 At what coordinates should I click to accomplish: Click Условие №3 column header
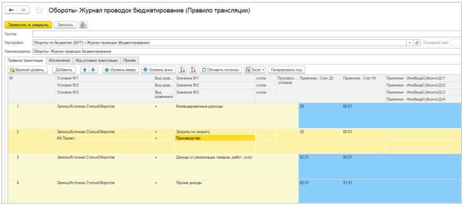click(x=104, y=96)
